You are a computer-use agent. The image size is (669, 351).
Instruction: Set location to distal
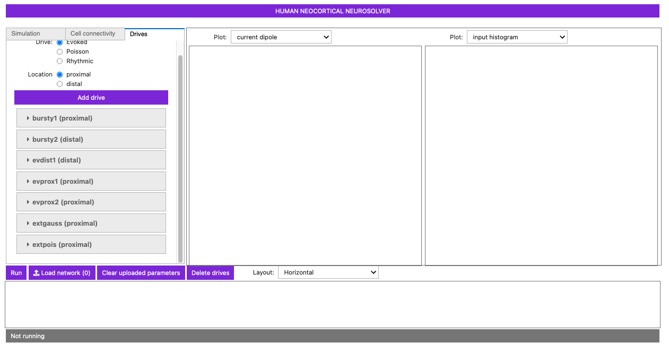click(x=60, y=84)
